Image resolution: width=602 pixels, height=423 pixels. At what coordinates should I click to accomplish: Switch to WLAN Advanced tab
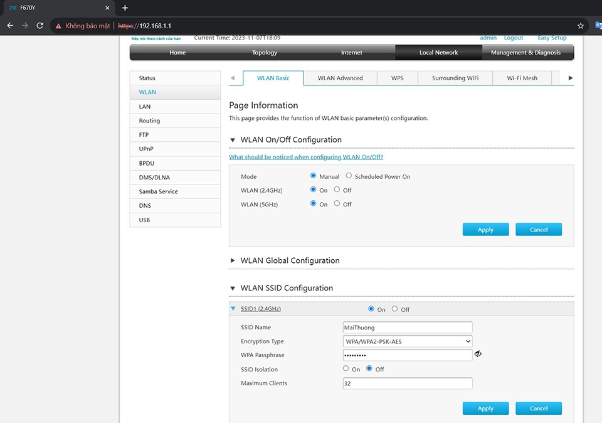pos(340,78)
